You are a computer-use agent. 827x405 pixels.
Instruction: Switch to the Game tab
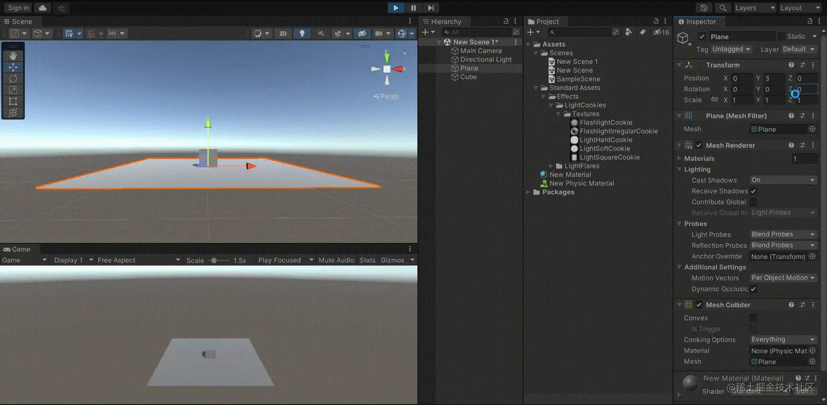coord(17,249)
